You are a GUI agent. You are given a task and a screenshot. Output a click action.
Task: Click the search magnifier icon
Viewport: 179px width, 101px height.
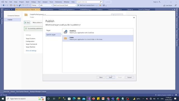coord(101,2)
